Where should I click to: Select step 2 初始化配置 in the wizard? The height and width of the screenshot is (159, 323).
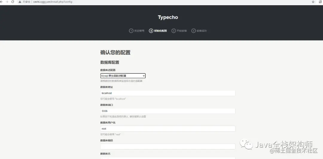(x=158, y=31)
